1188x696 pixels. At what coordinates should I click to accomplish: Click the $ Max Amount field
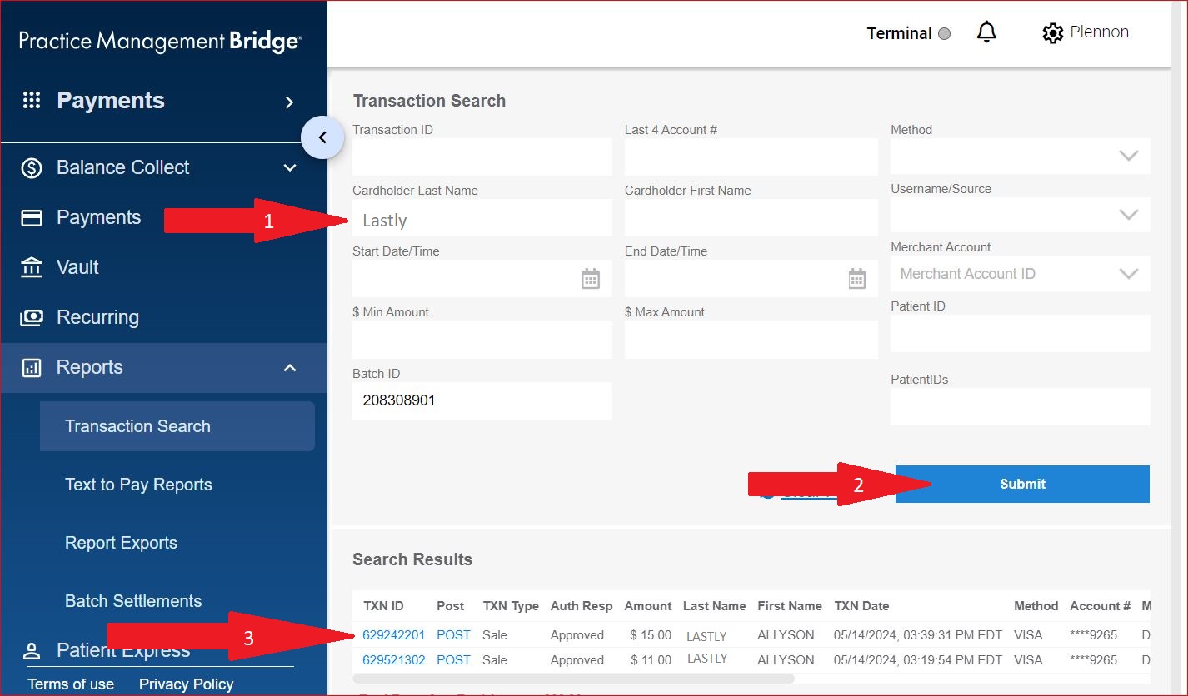point(751,340)
